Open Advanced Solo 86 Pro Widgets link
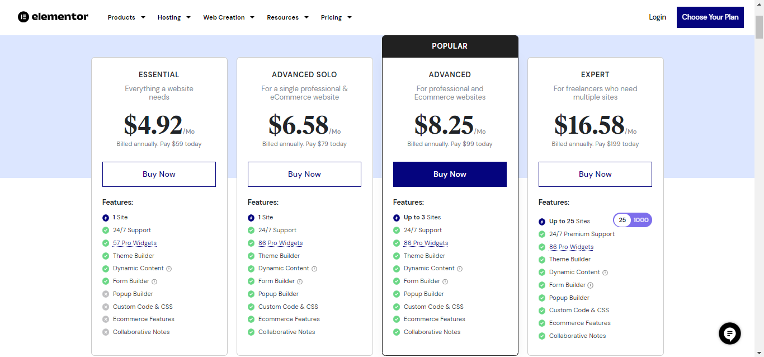 click(280, 243)
